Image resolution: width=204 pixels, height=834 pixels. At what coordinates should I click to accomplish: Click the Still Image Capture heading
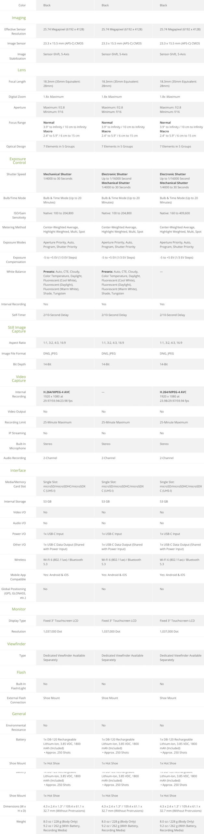[17, 329]
